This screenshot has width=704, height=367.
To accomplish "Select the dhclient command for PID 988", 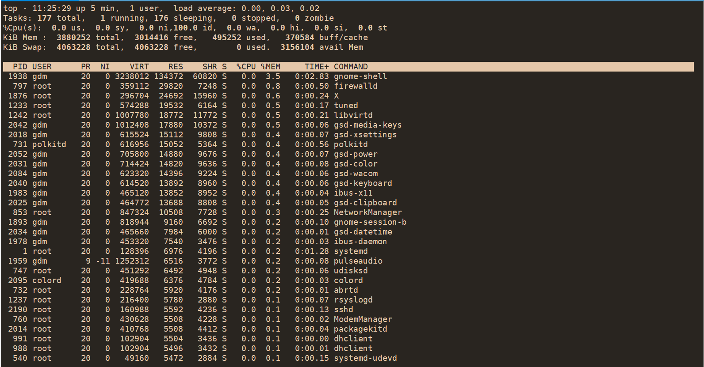I will [x=353, y=348].
